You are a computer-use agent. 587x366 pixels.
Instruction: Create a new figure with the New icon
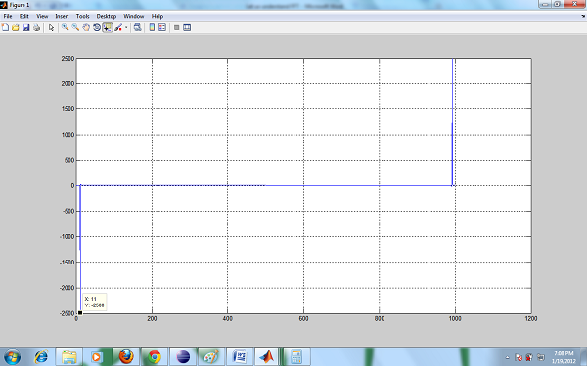pyautogui.click(x=5, y=27)
